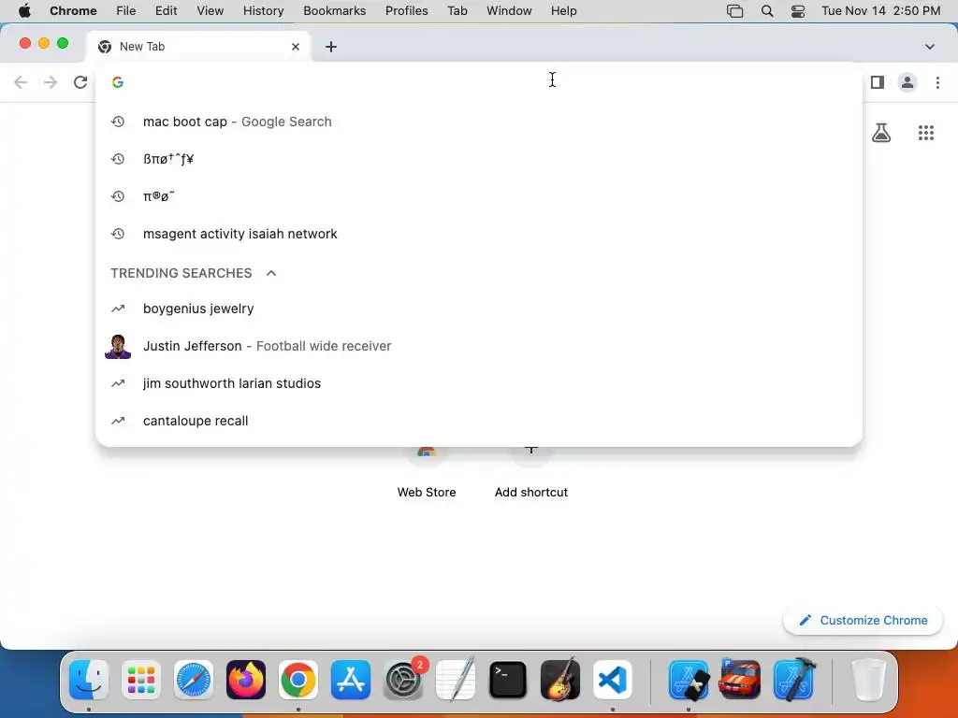Launch GarageBand from the Dock

click(x=560, y=679)
